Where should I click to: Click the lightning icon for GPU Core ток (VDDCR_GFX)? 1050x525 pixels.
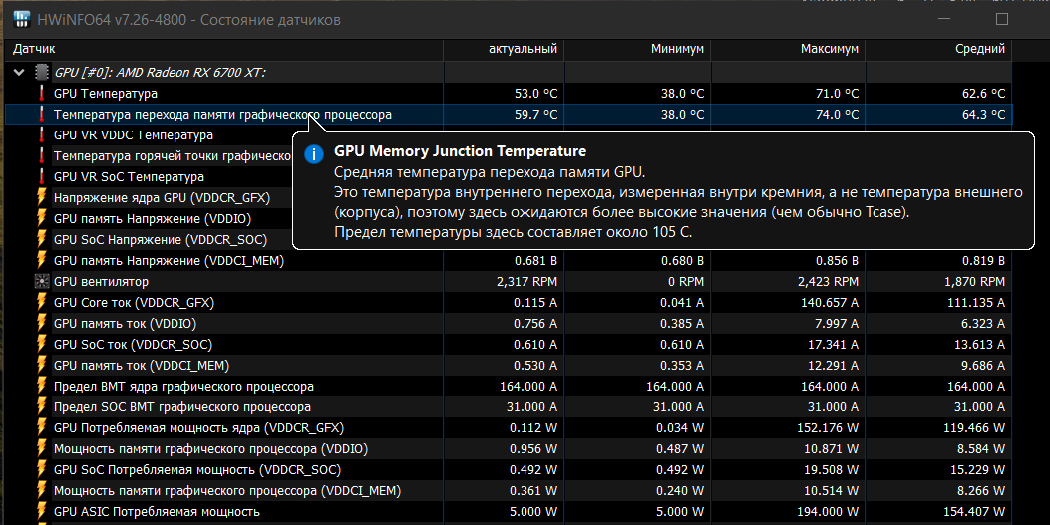42,302
